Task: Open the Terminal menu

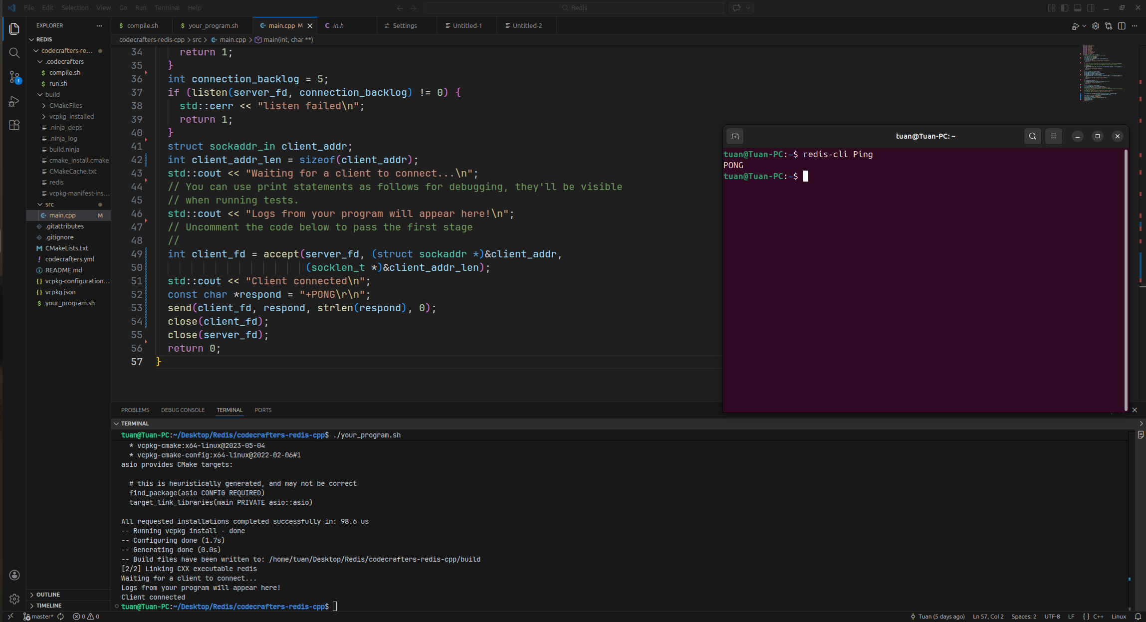Action: click(167, 8)
